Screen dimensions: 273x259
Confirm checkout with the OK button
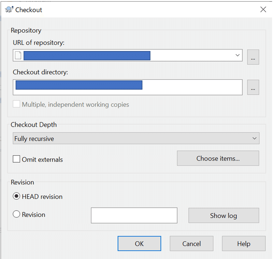139,244
